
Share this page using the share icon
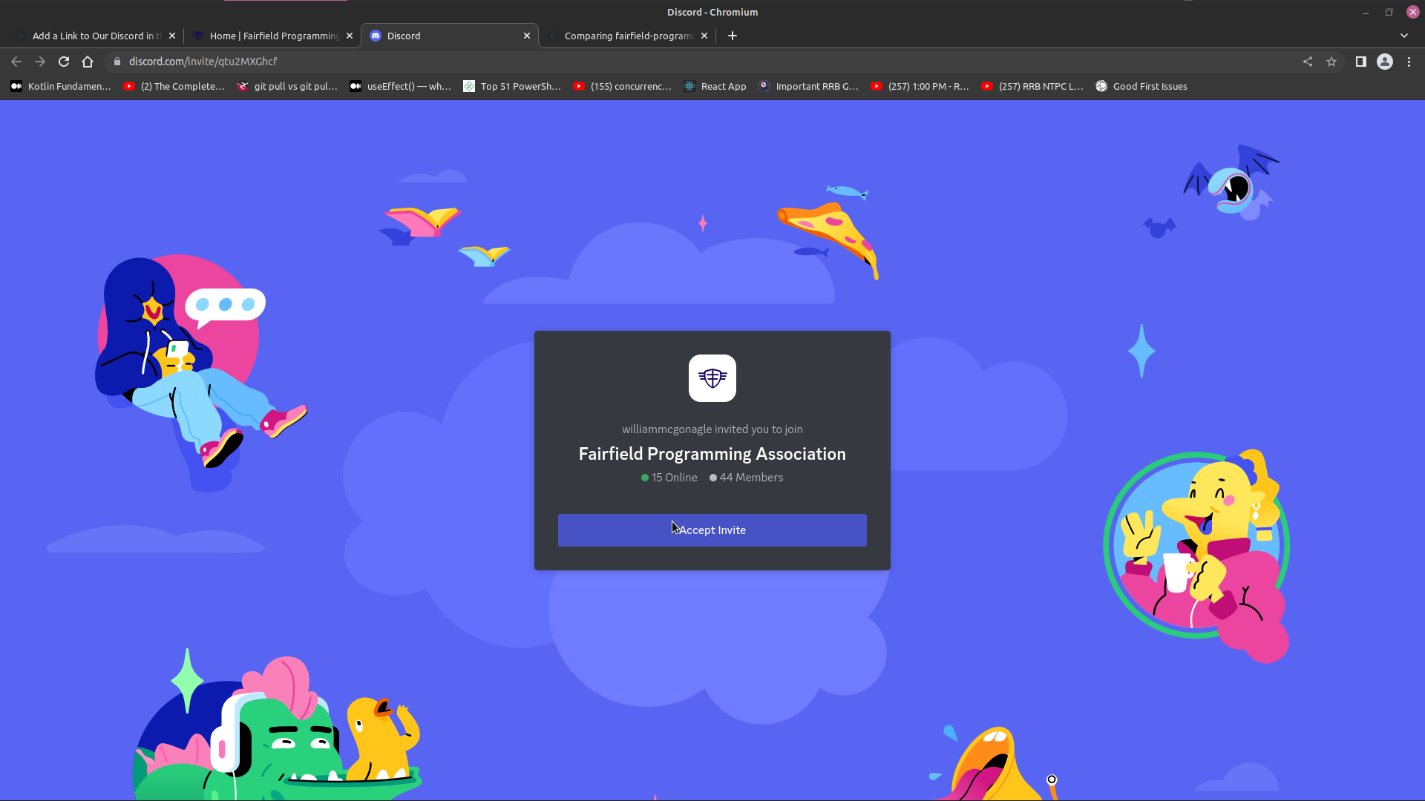coord(1308,62)
